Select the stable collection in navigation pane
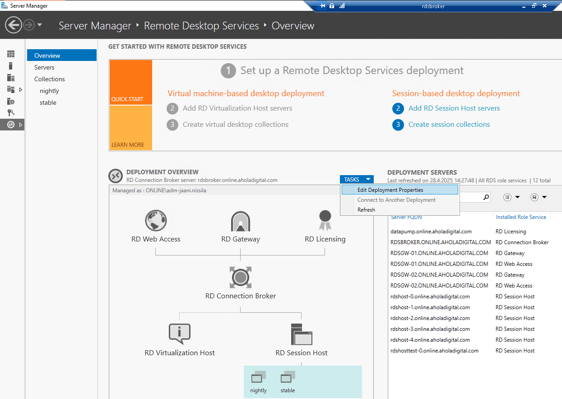The height and width of the screenshot is (399, 562). (62, 102)
